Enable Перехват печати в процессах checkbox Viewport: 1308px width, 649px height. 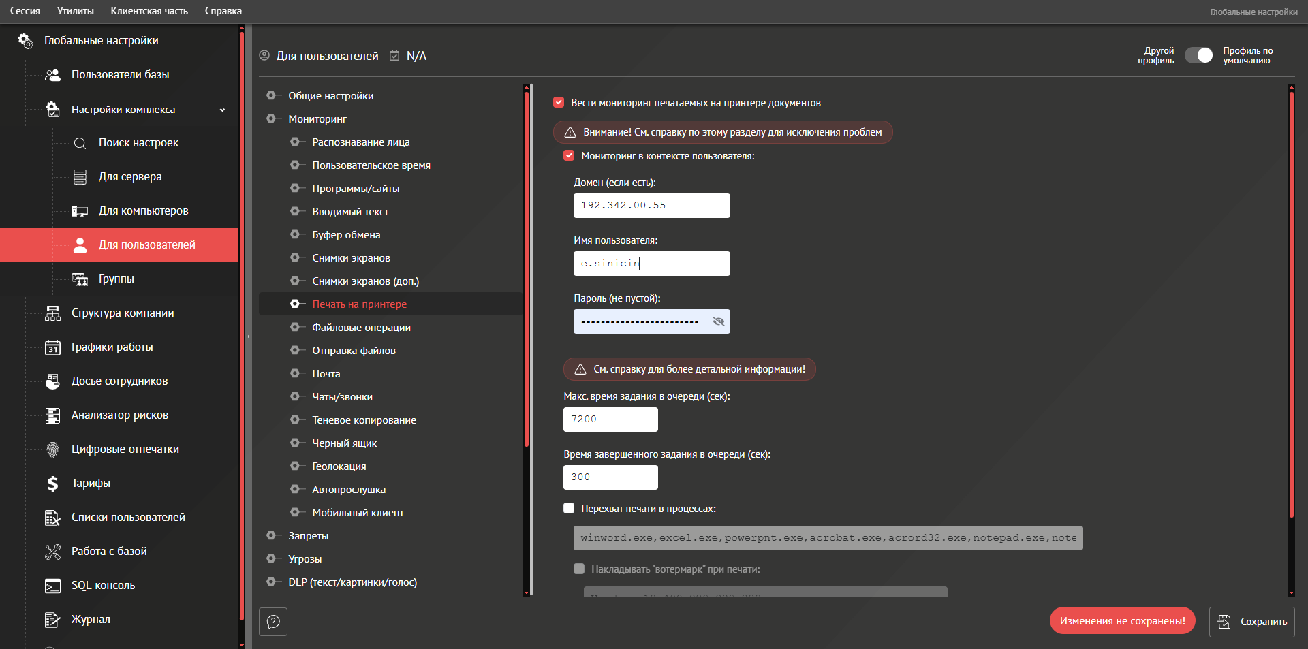(x=569, y=509)
